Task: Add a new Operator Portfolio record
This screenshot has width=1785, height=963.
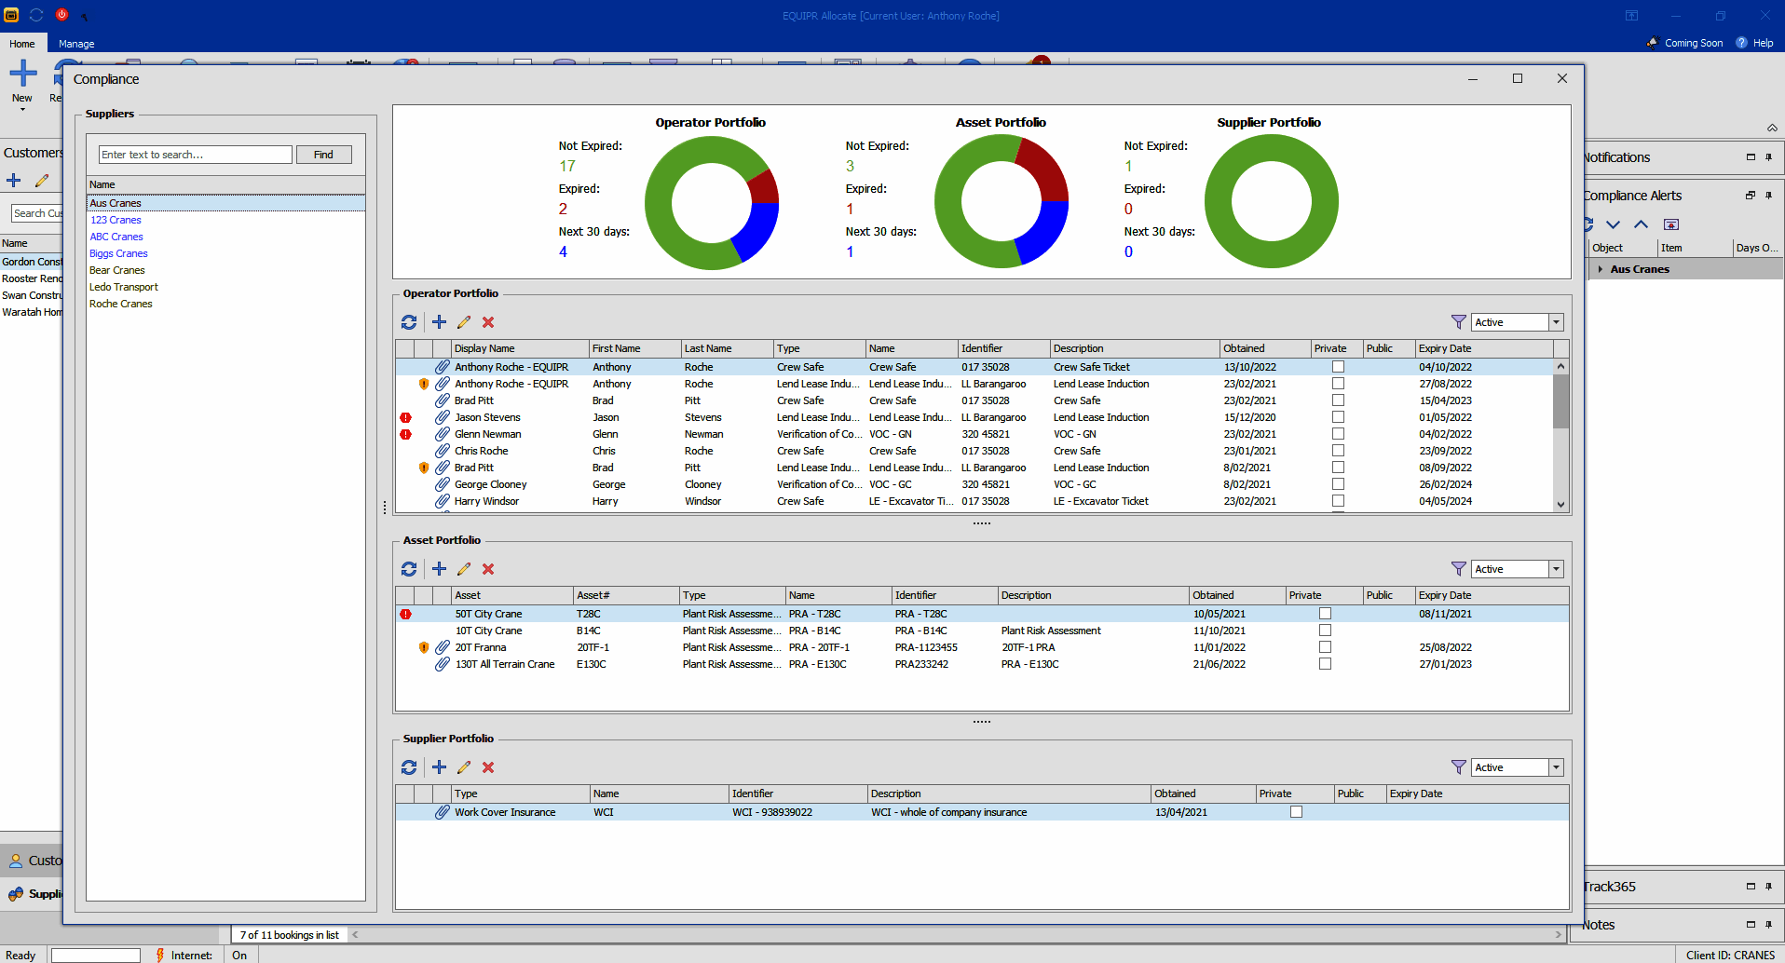Action: [x=439, y=322]
